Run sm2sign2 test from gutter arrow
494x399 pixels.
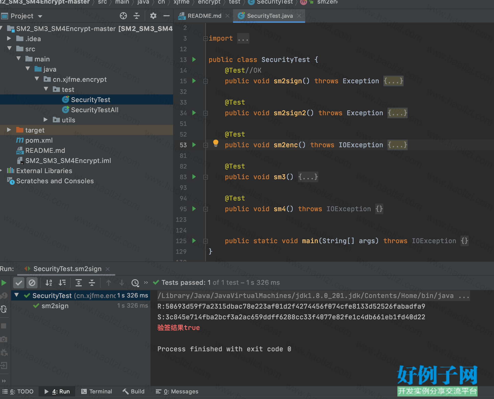194,113
